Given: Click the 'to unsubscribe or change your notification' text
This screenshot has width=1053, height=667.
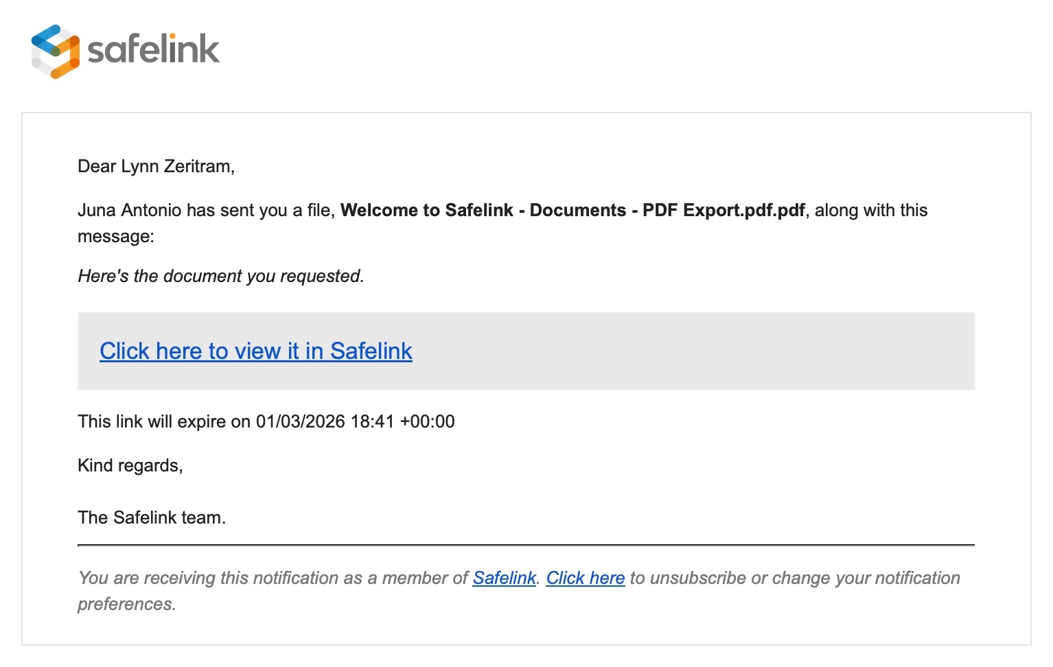Looking at the screenshot, I should (x=794, y=578).
